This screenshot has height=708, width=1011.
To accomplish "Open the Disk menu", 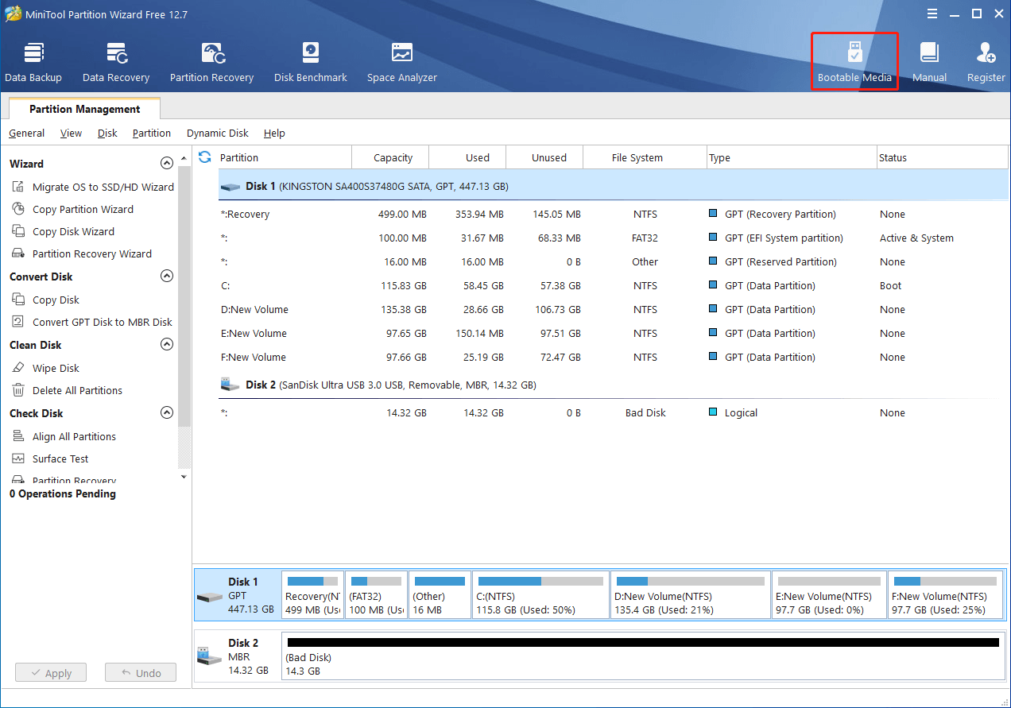I will coord(107,133).
